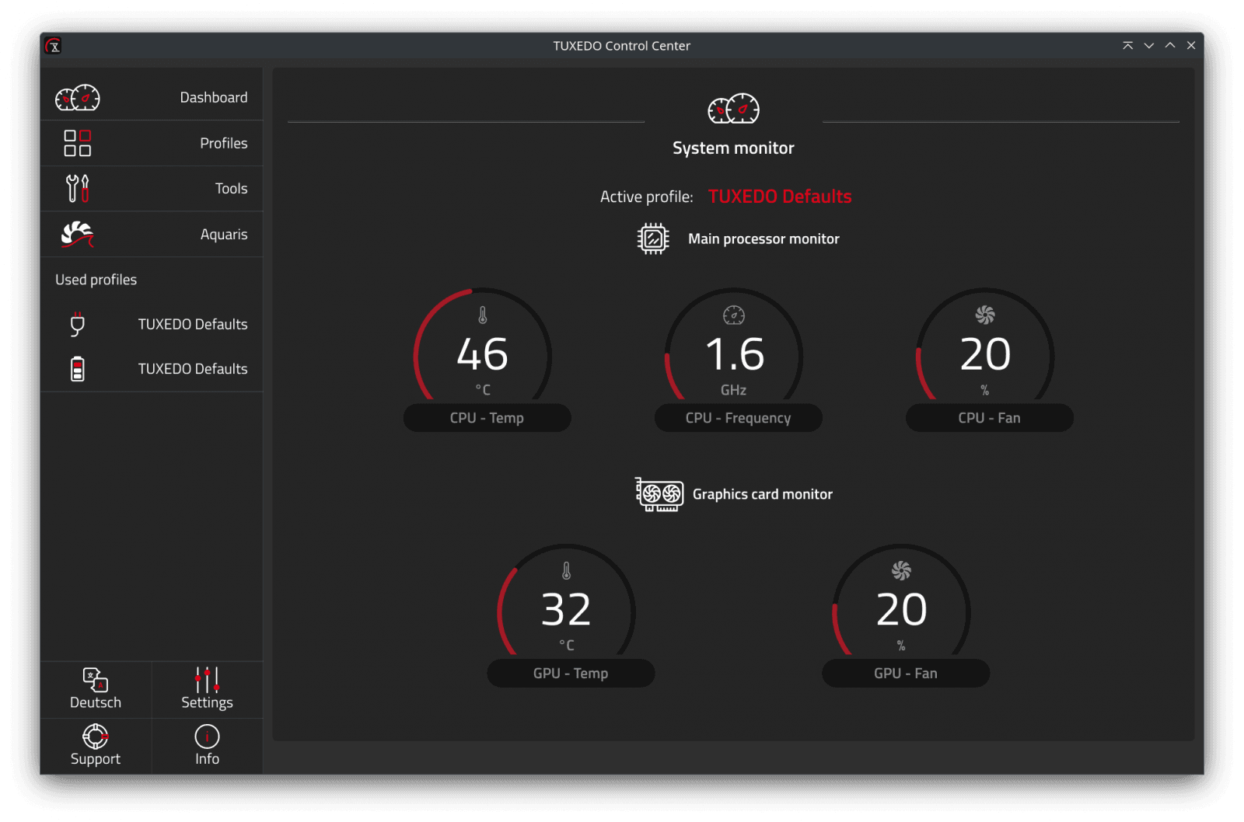Click the Info circle icon
The height and width of the screenshot is (822, 1244).
pyautogui.click(x=207, y=737)
